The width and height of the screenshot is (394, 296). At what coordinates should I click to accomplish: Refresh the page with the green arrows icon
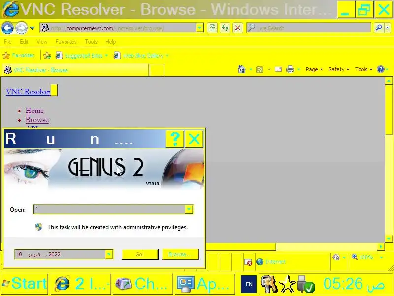225,28
